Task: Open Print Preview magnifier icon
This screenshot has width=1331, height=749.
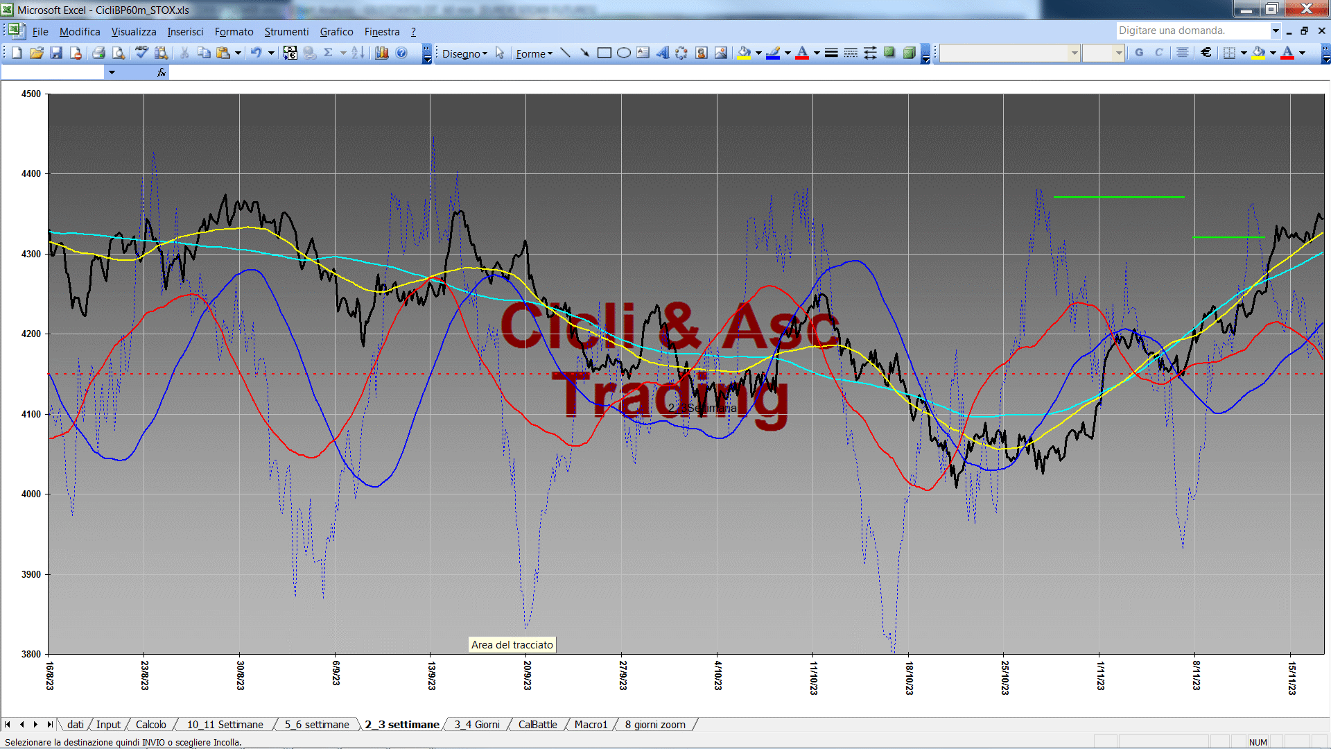Action: (x=119, y=53)
